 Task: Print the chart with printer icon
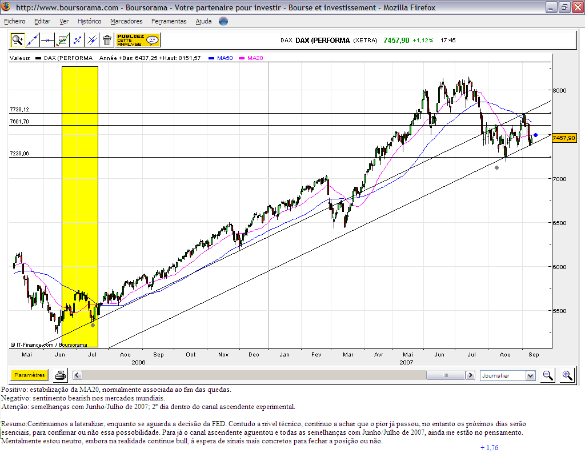(x=61, y=375)
